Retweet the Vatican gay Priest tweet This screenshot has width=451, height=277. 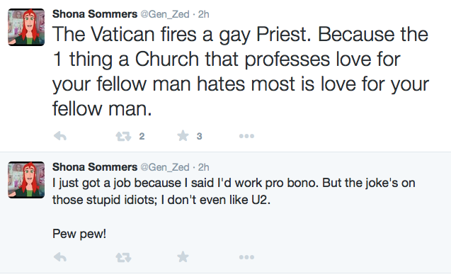(123, 136)
